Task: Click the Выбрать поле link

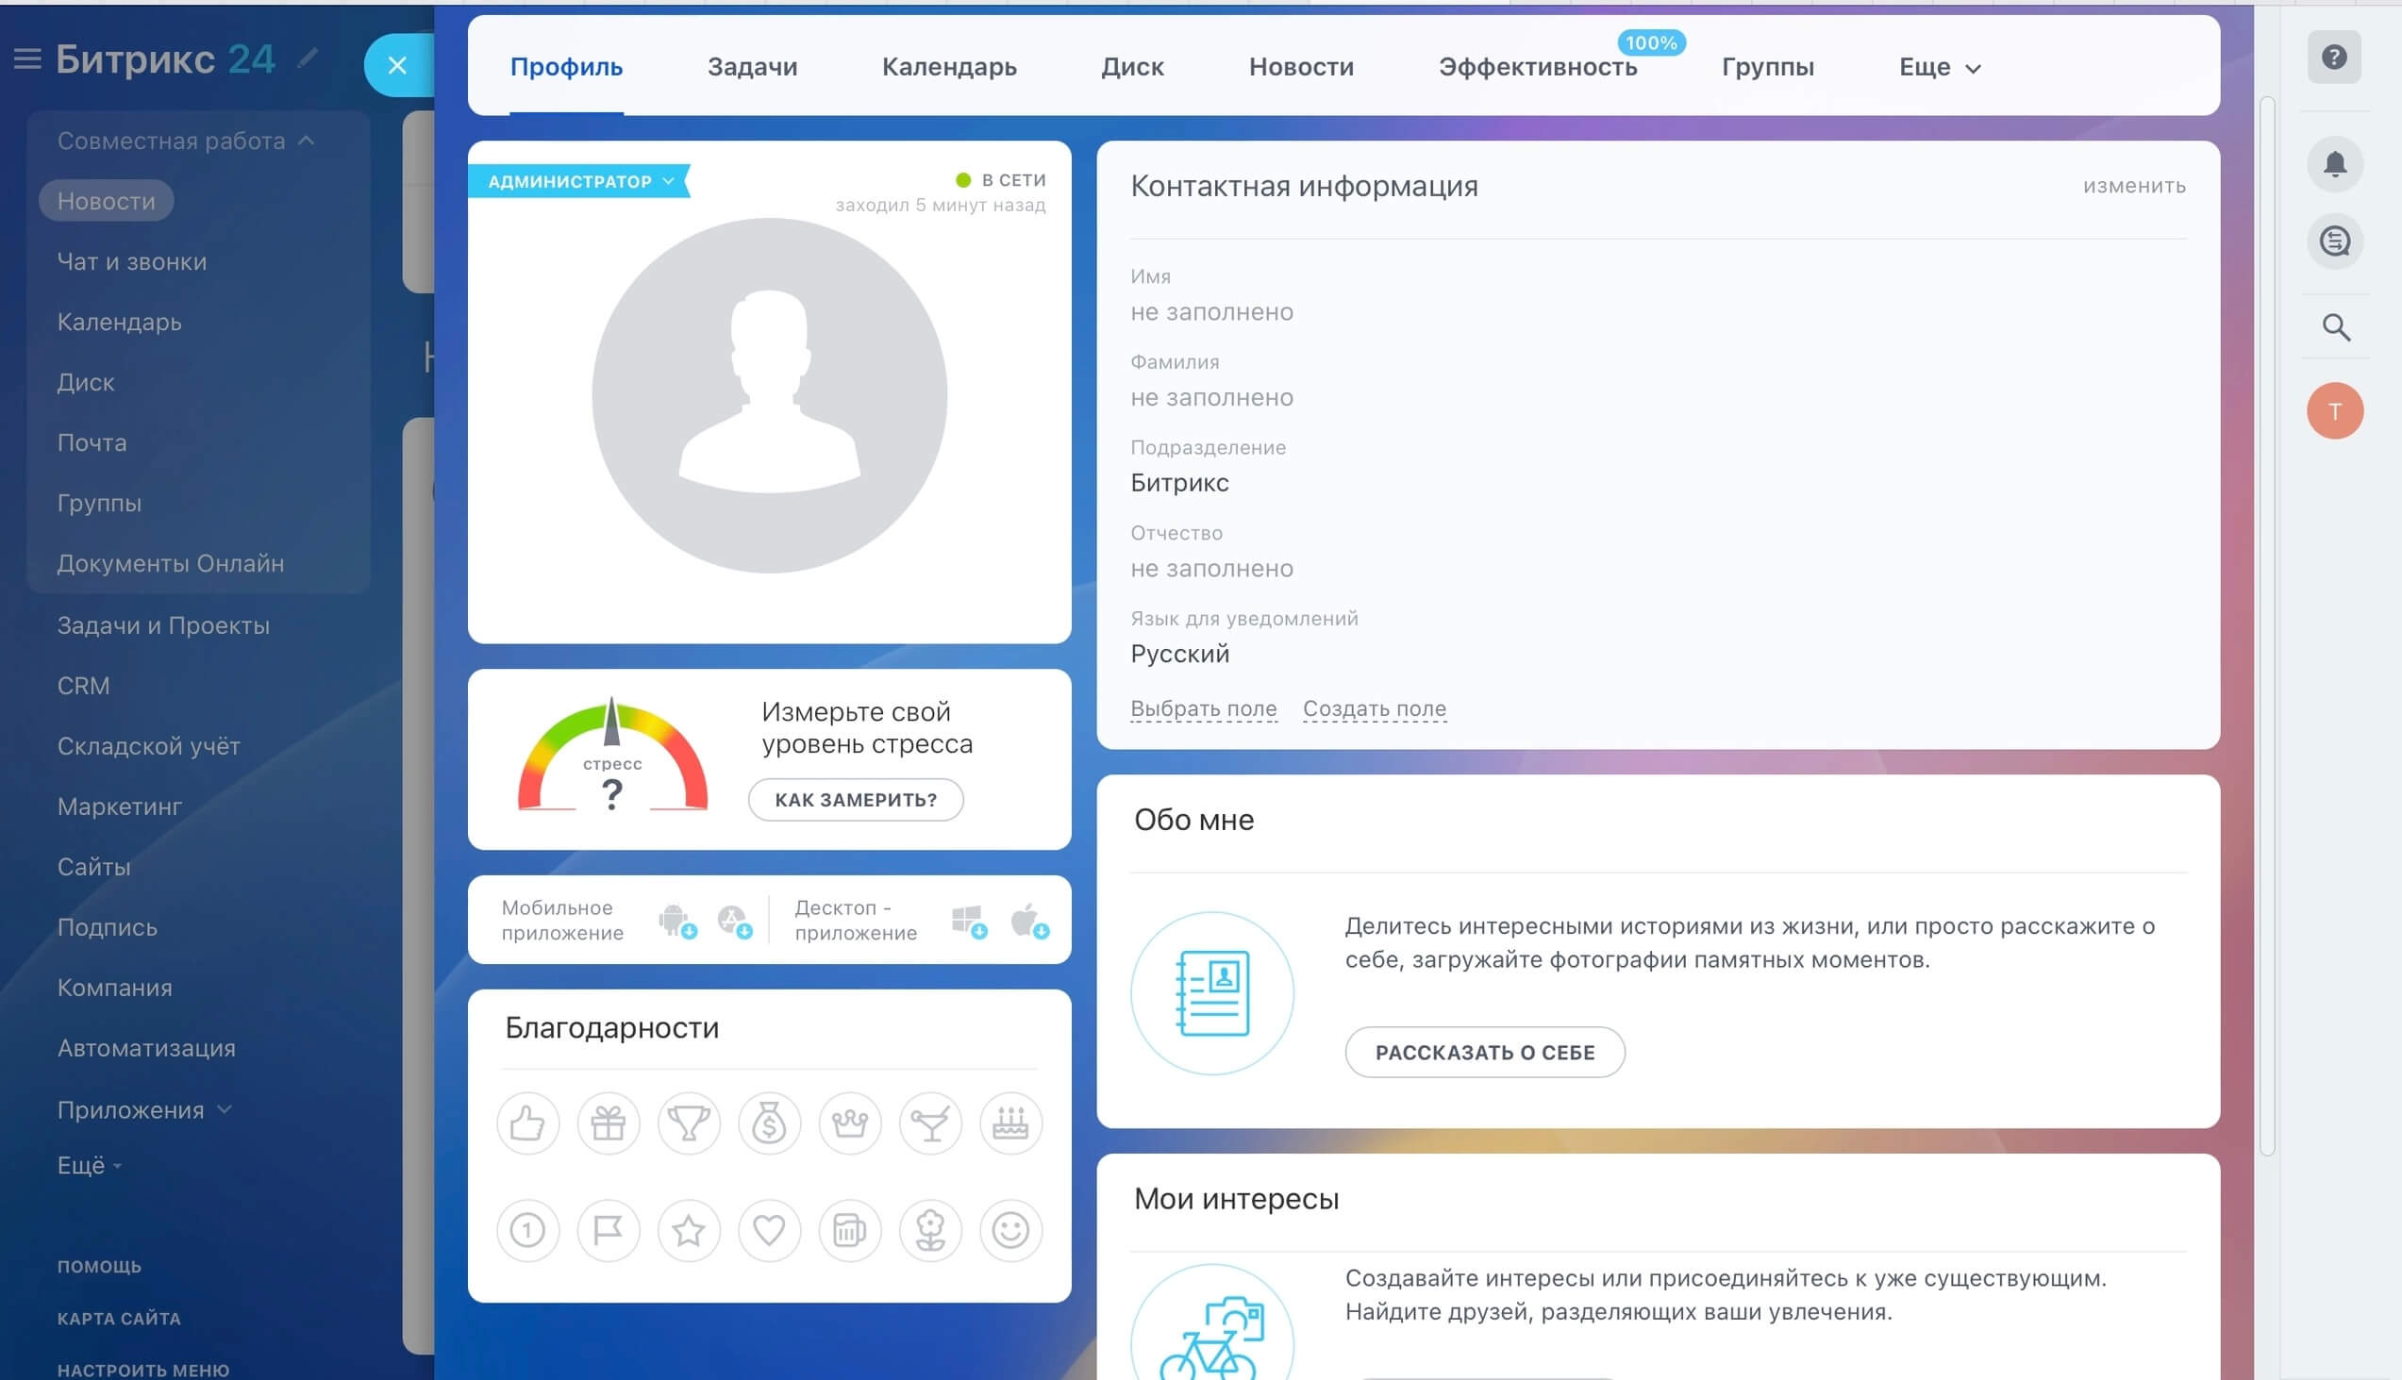Action: coord(1204,709)
